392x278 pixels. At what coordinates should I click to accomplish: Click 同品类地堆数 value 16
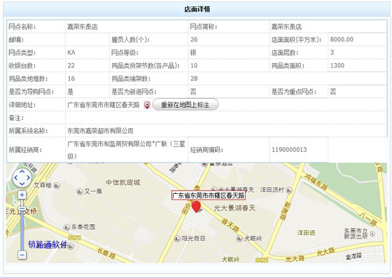pos(71,78)
